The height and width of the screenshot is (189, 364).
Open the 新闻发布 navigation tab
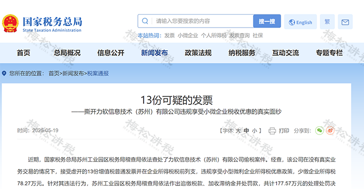pos(154,53)
